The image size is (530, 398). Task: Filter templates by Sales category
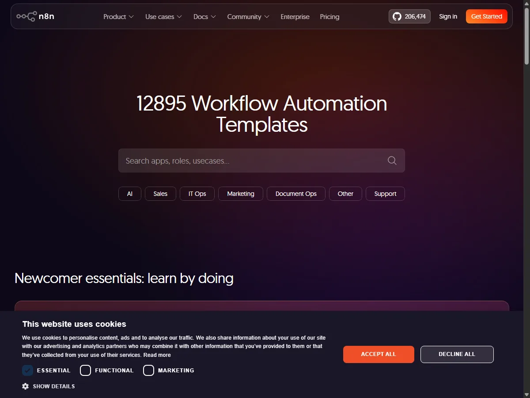click(x=160, y=194)
